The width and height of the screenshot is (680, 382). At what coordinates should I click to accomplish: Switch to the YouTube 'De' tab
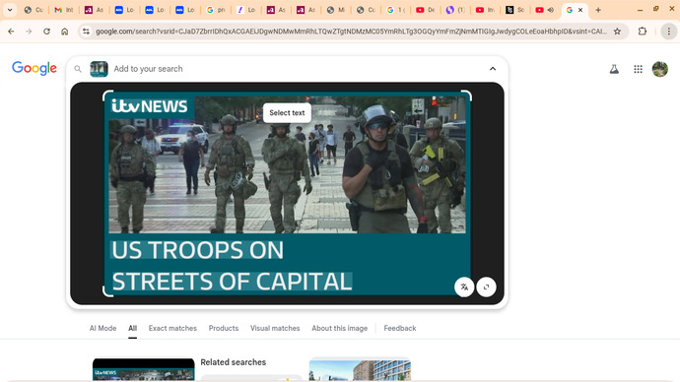click(x=426, y=10)
